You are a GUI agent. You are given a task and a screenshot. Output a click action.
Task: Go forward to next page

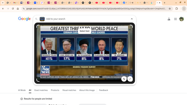pos(8,9)
